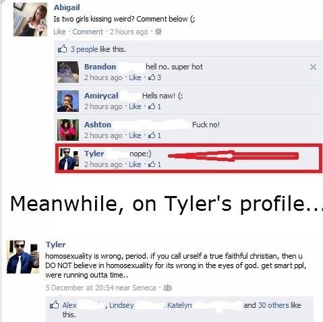Open the privacy gear icon on Abigail's post

(x=158, y=32)
